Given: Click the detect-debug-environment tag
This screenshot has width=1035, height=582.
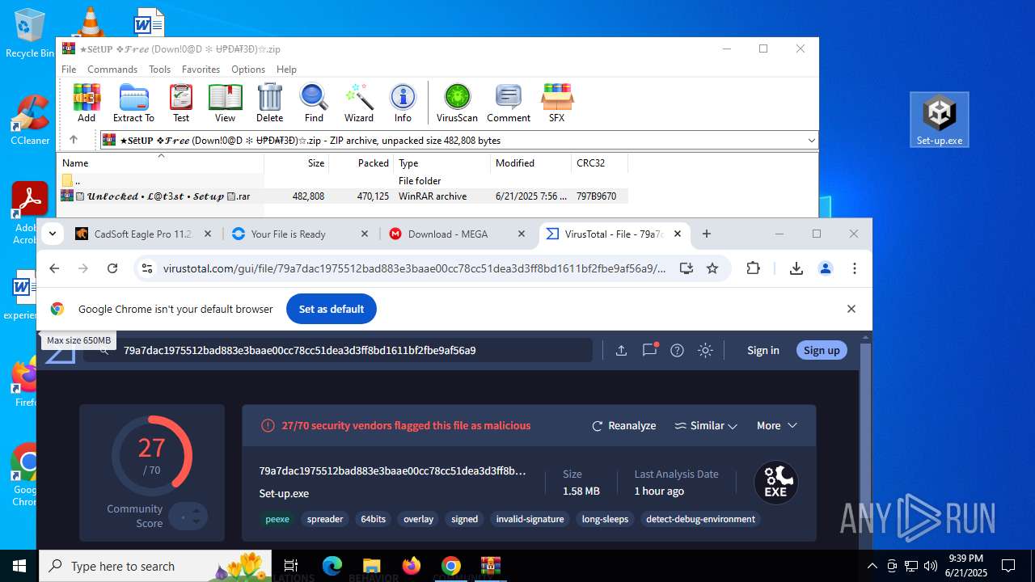Looking at the screenshot, I should point(700,519).
